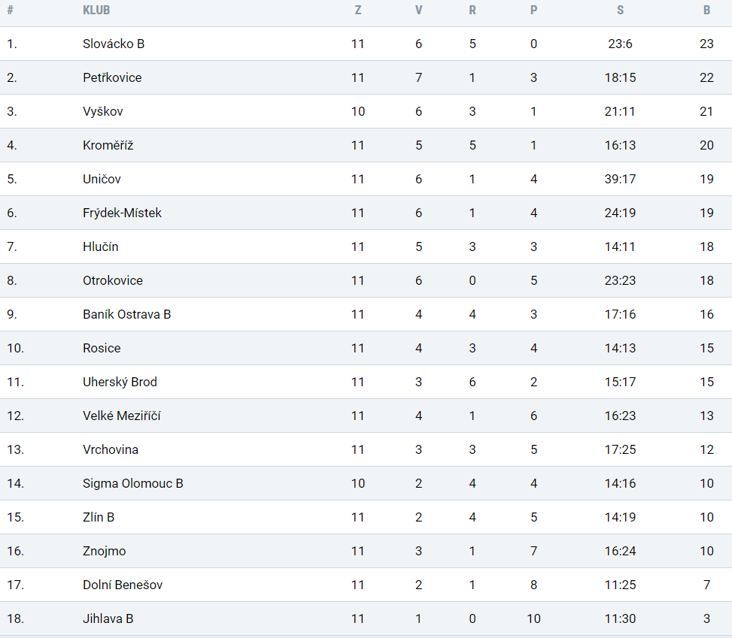Select the Velké Meziříčí team
732x638 pixels.
click(121, 416)
